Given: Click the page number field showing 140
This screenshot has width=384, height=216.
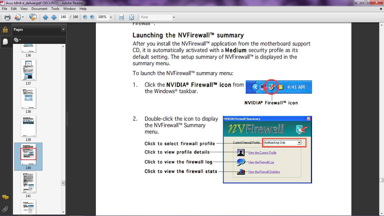Looking at the screenshot, I should [x=64, y=17].
